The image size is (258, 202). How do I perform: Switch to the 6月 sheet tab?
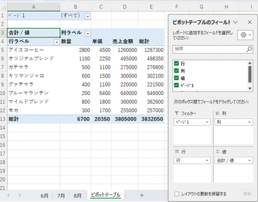point(45,195)
